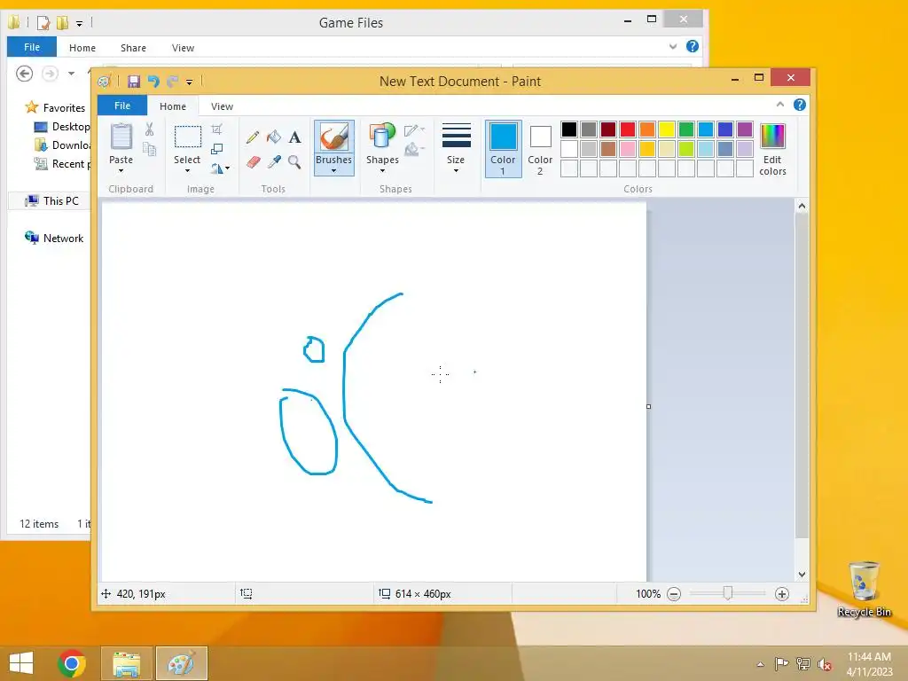The image size is (908, 681).
Task: Open Home tab in Game Files window
Action: click(82, 48)
